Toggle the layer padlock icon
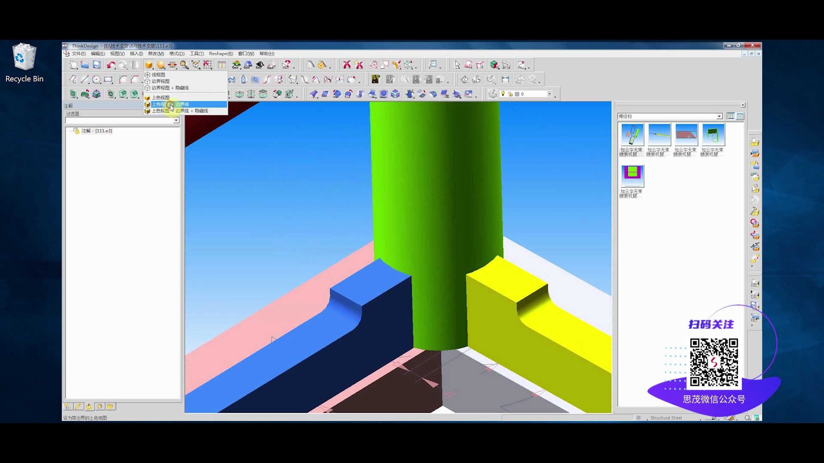824x463 pixels. click(510, 94)
